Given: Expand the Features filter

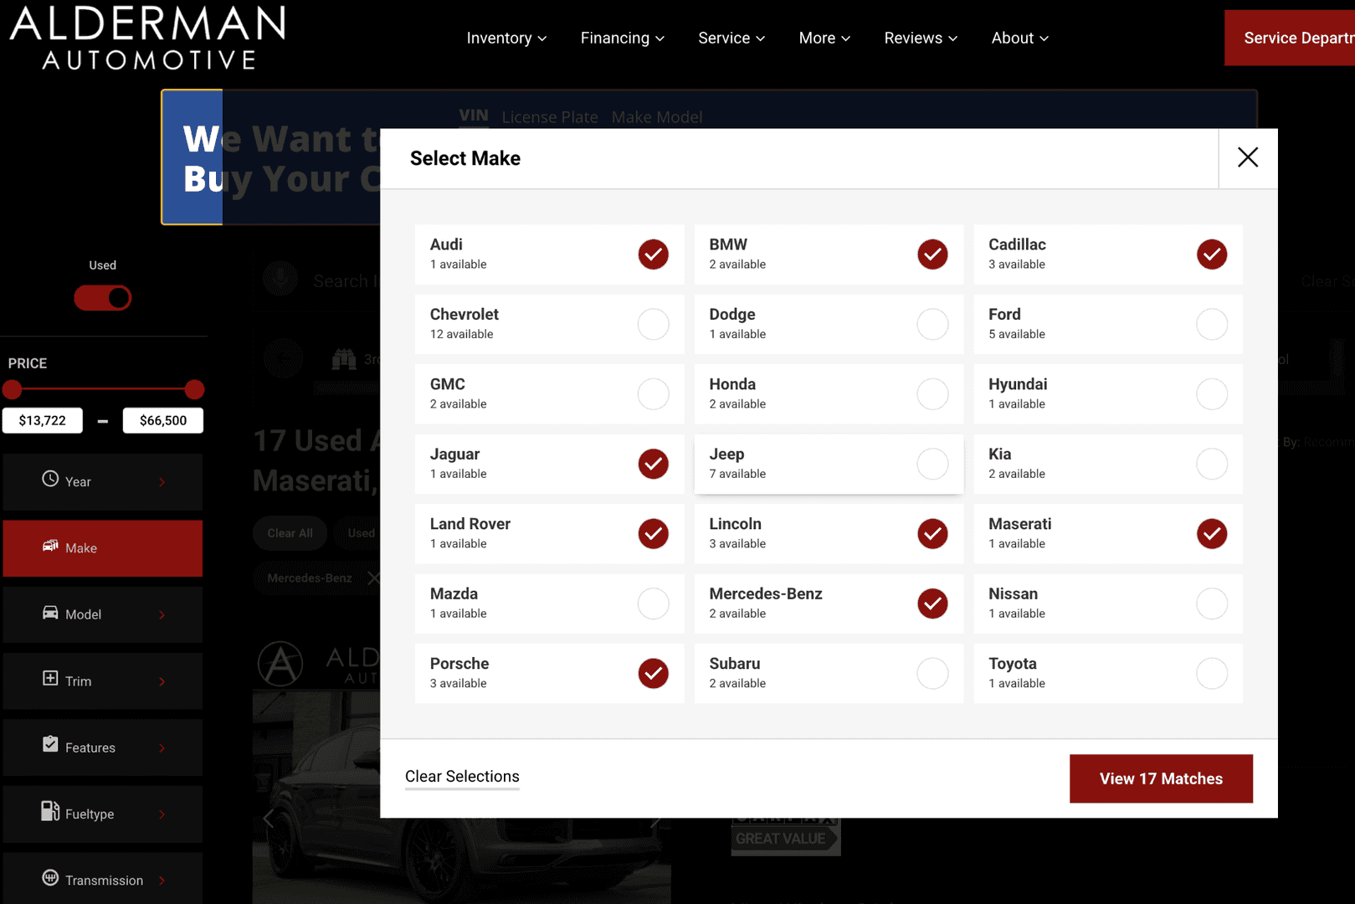Looking at the screenshot, I should point(103,747).
